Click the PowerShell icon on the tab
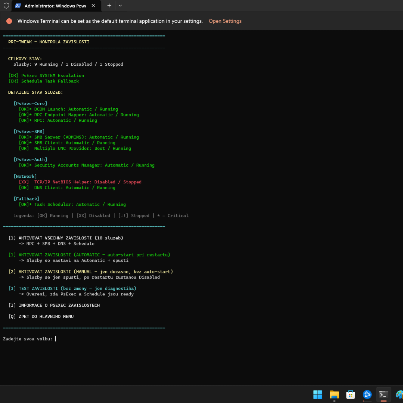The image size is (403, 403). pyautogui.click(x=18, y=6)
